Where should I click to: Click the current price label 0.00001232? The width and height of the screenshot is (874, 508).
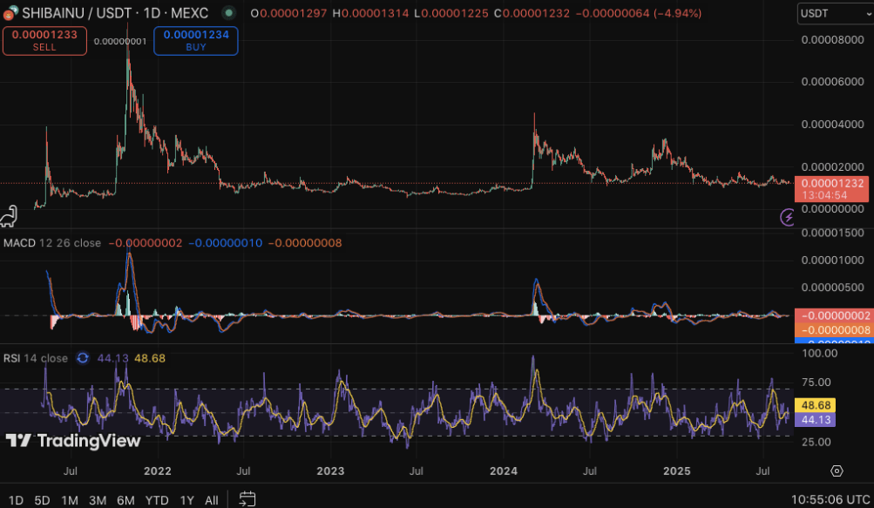(833, 182)
